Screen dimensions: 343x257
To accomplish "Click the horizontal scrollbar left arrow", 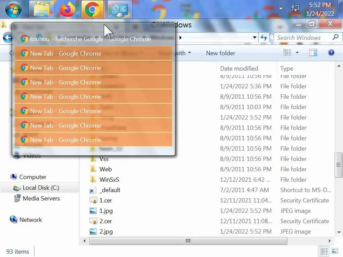I will click(x=84, y=241).
